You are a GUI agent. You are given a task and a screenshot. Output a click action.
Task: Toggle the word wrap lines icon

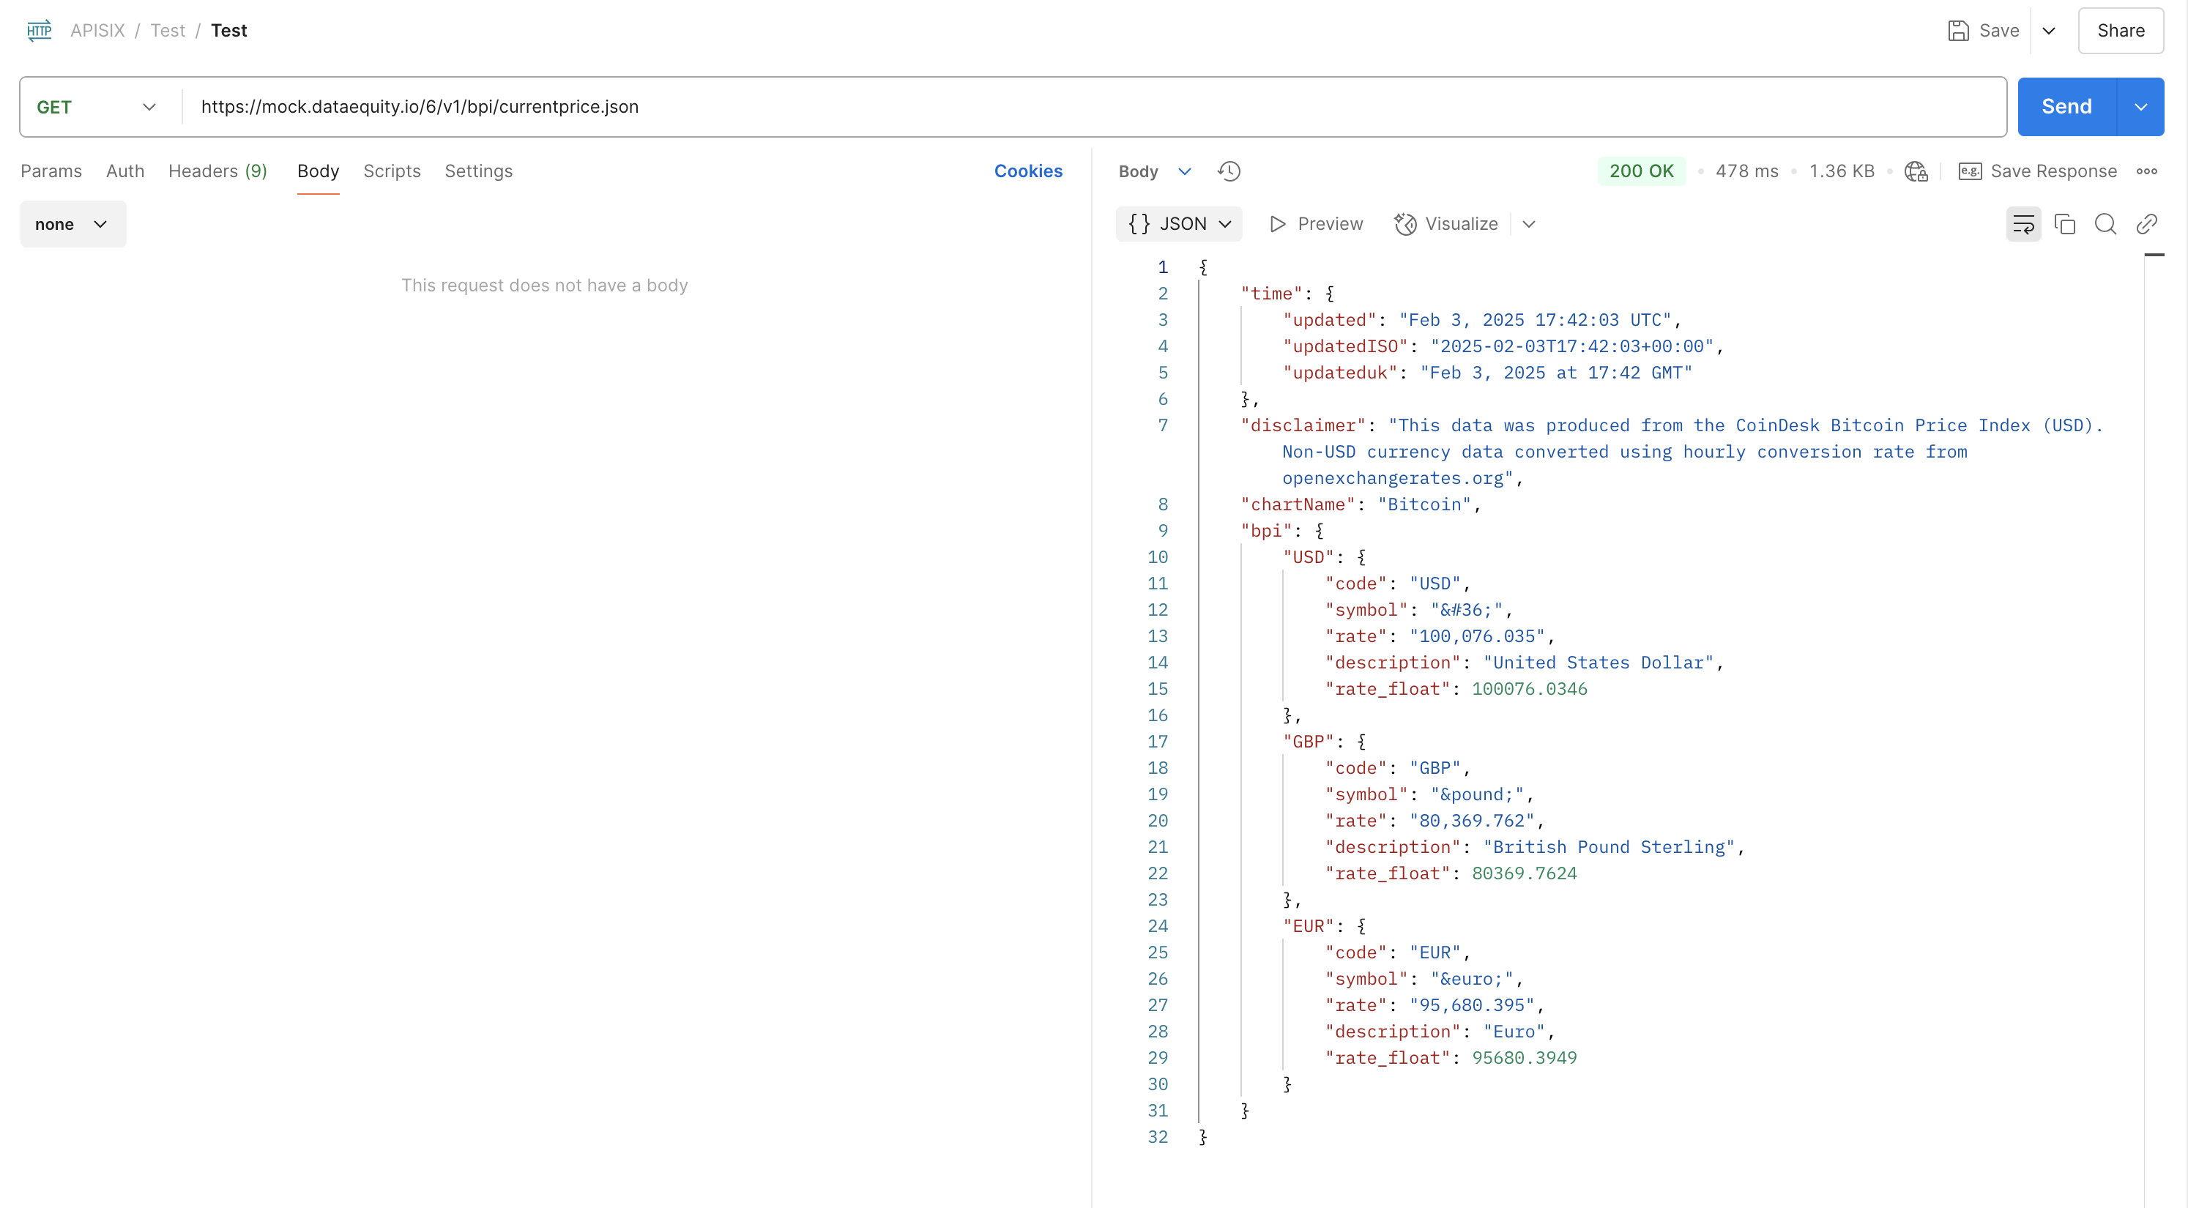(x=2023, y=224)
